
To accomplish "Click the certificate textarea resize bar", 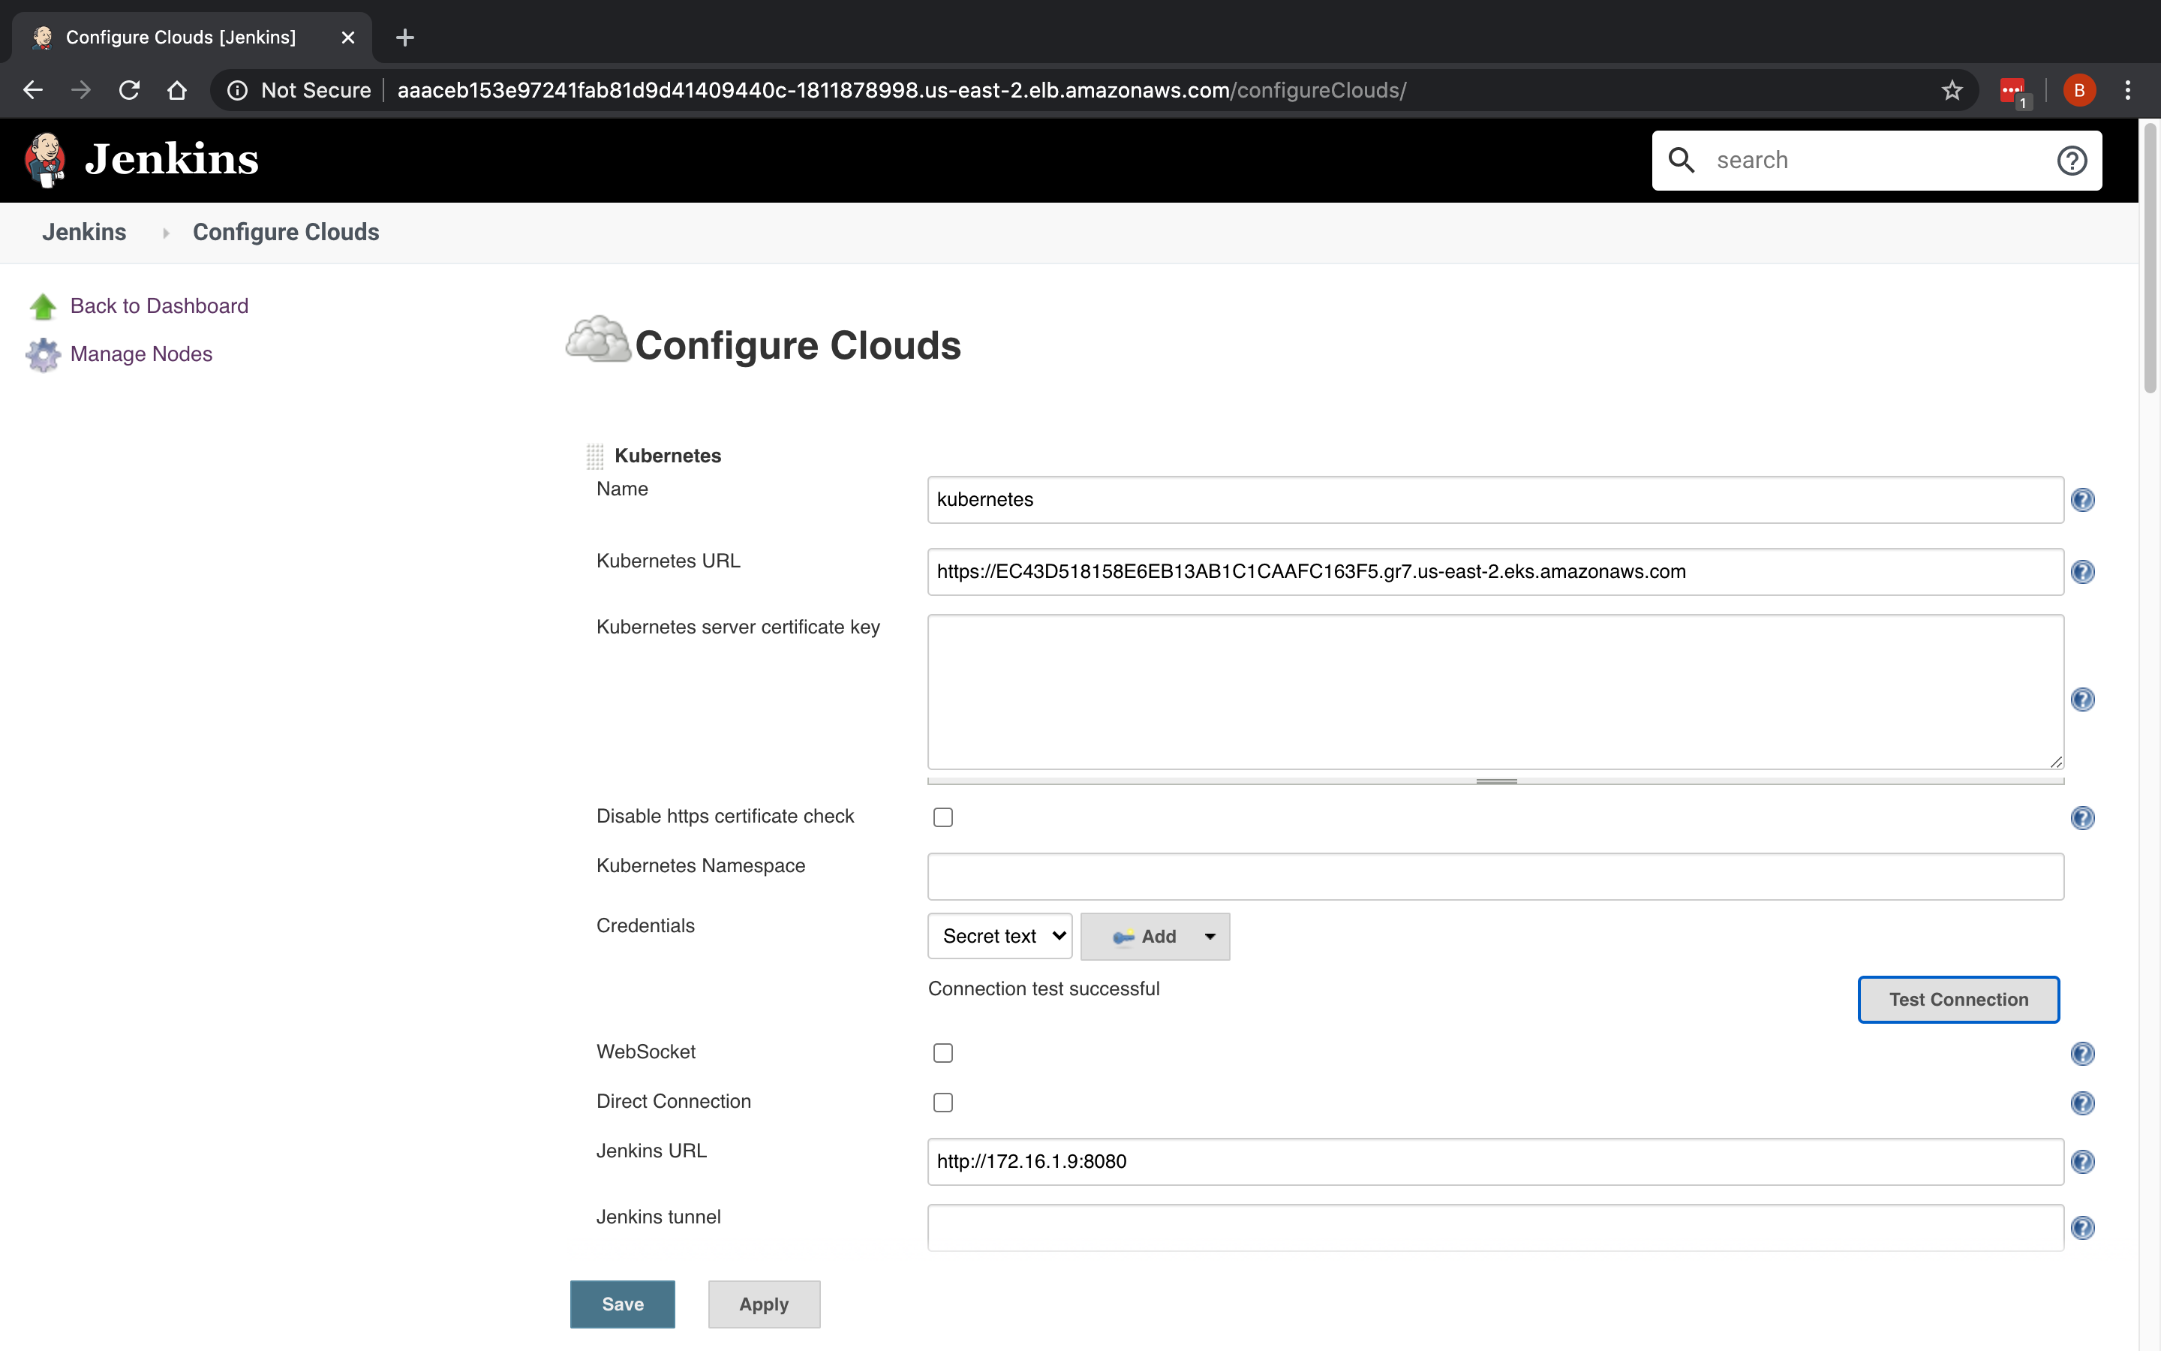I will point(1495,781).
